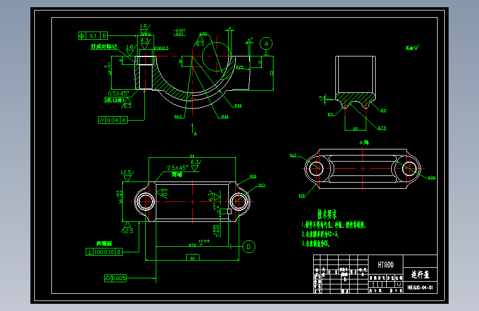
Task: Select the "A向" view label
Action: tap(364, 143)
